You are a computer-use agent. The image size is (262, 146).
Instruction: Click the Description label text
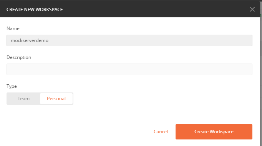pos(19,57)
